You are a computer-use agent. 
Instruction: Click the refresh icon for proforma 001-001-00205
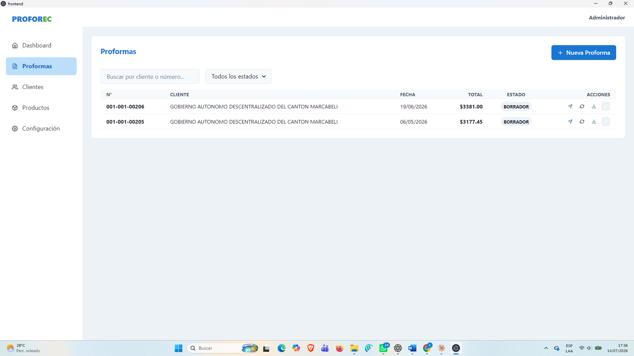pos(582,121)
